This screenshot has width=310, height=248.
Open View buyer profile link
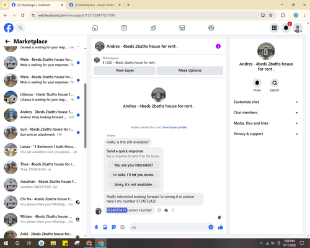click(174, 127)
